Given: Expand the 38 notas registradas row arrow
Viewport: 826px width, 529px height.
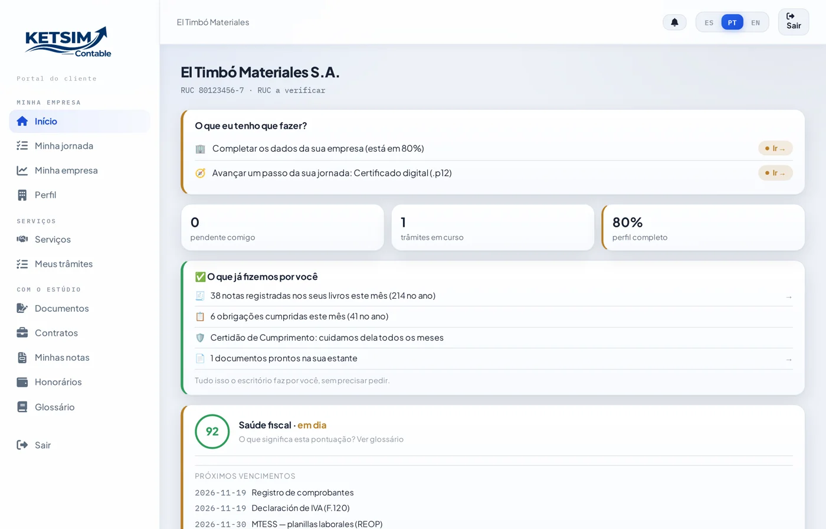Looking at the screenshot, I should click(789, 296).
